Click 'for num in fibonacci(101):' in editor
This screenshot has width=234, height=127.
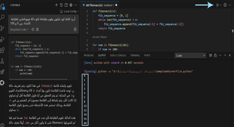(111, 45)
